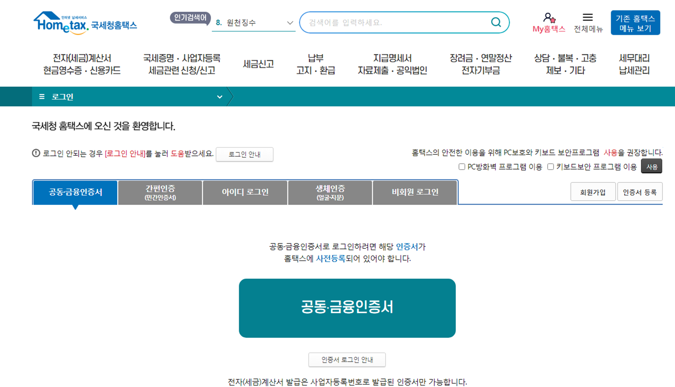The image size is (675, 387).
Task: Click 기존 홈택스 메뉴 보기 button
Action: (x=635, y=23)
